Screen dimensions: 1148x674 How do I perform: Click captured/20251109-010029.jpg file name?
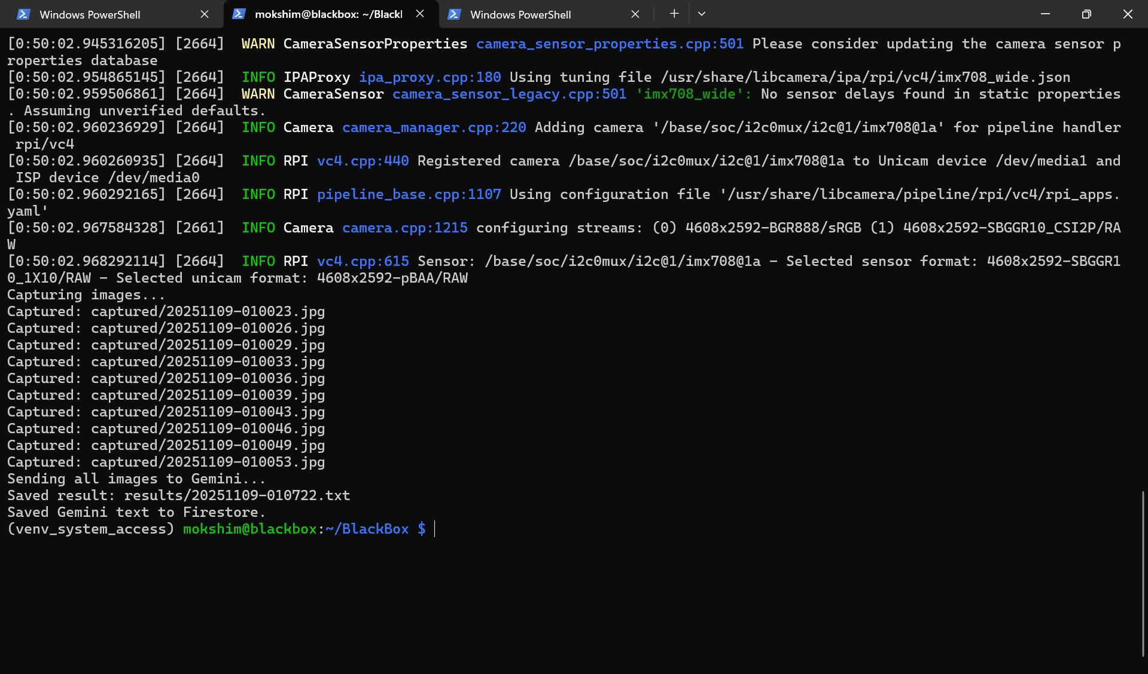tap(208, 345)
